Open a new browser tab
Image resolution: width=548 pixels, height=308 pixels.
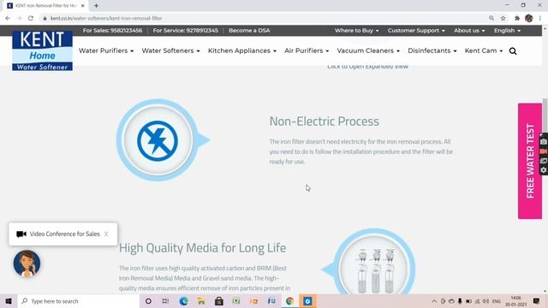(x=96, y=6)
